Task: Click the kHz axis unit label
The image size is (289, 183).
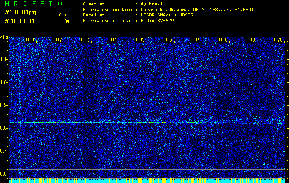Action: pos(4,37)
